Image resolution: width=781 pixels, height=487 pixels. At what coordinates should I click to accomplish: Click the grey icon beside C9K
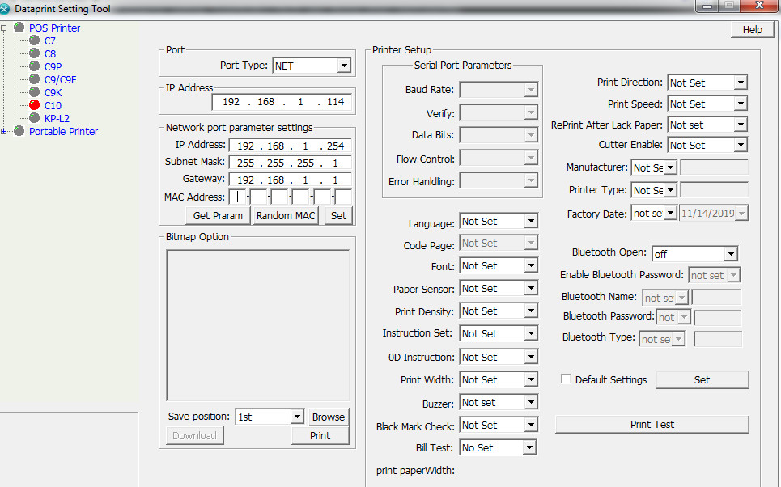pyautogui.click(x=34, y=92)
